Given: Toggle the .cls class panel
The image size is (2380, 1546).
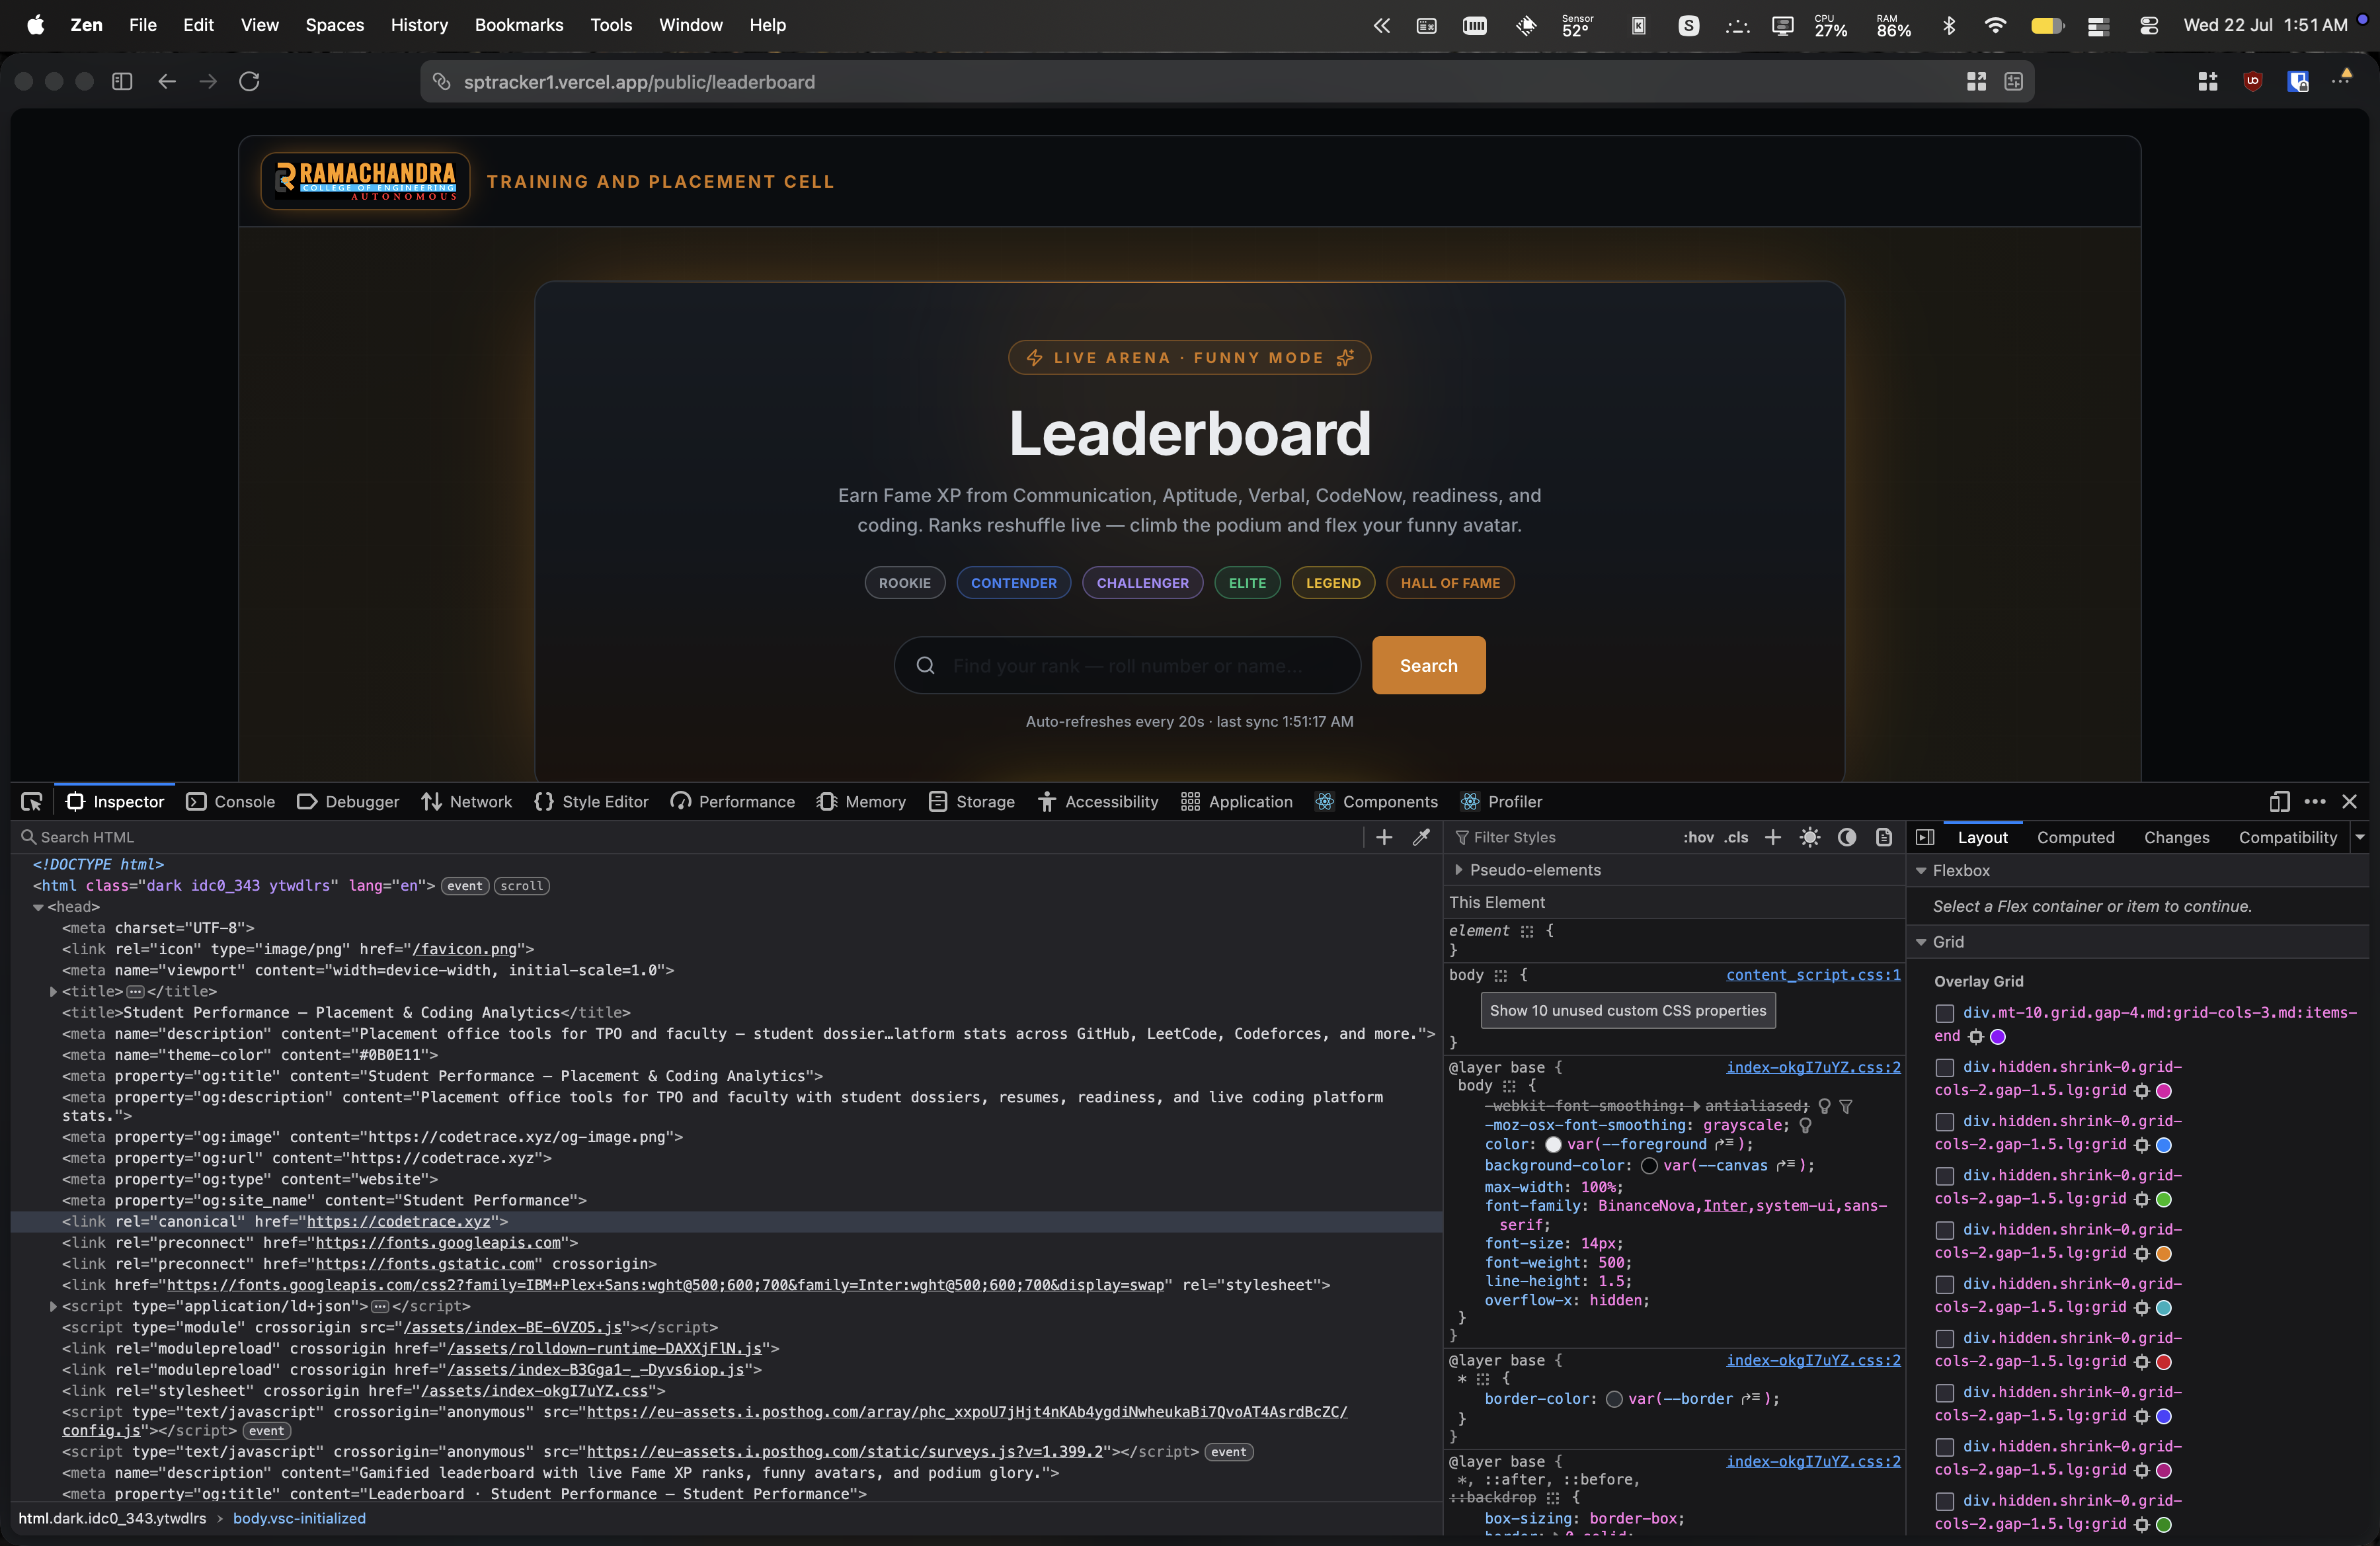Looking at the screenshot, I should [x=1736, y=837].
